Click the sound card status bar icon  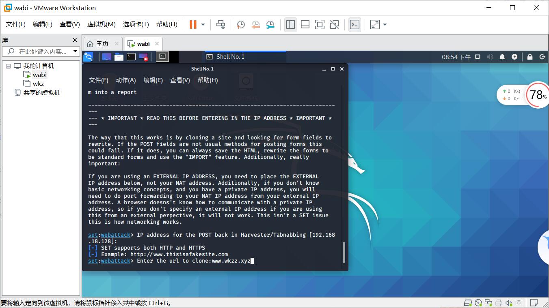(508, 303)
